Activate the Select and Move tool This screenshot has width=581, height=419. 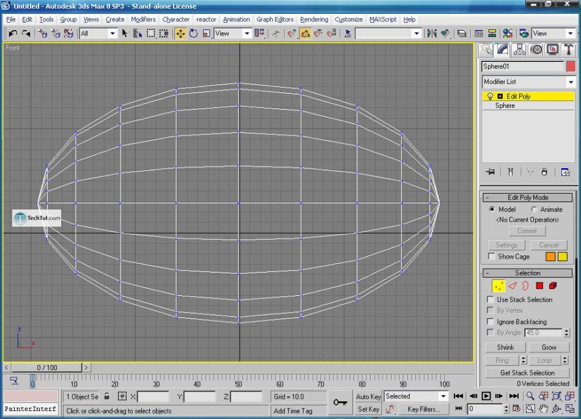[180, 34]
